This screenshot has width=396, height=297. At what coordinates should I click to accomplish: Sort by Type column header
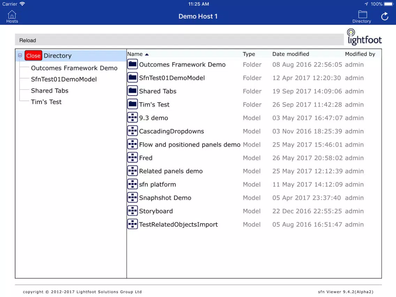(x=249, y=54)
